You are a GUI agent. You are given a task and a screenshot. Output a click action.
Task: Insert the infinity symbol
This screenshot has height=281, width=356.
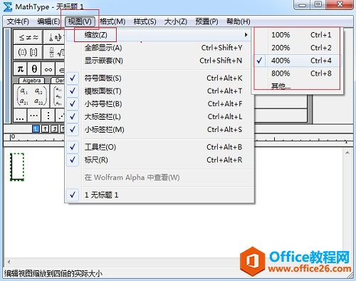point(48,69)
